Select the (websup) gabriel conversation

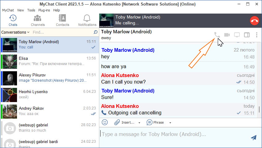coord(50,128)
